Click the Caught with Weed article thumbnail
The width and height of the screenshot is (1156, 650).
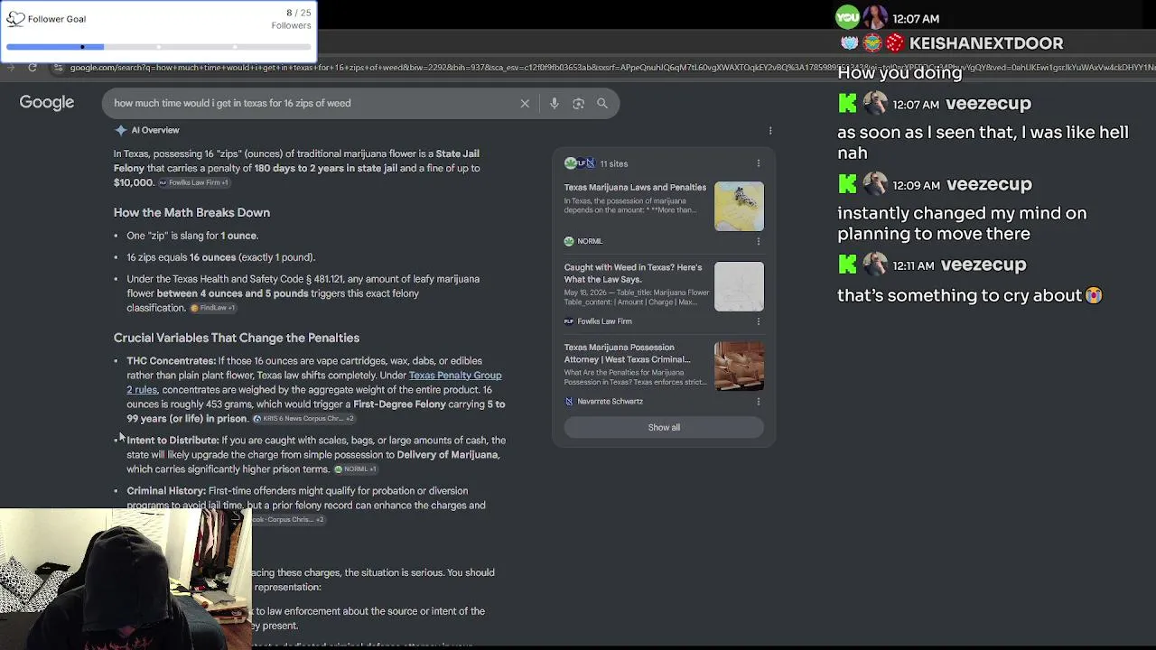tap(739, 286)
